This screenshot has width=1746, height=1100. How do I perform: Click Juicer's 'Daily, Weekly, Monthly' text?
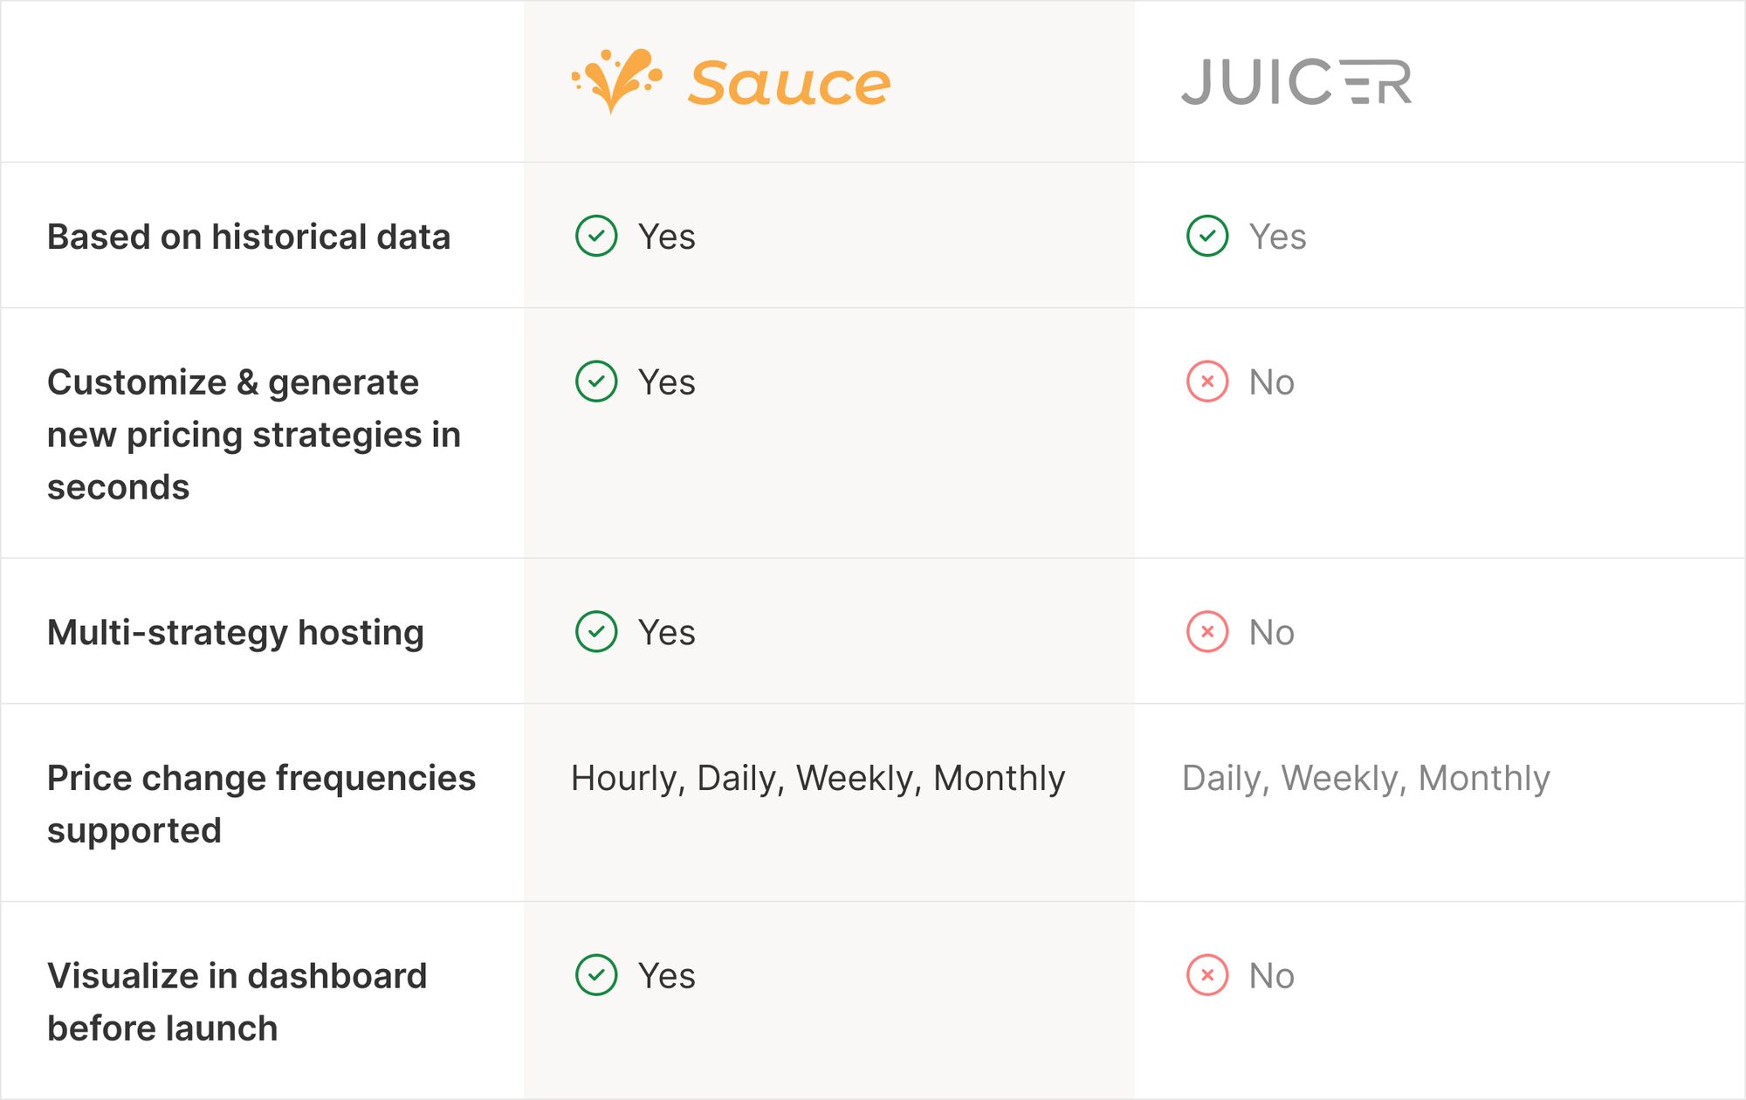(1365, 778)
